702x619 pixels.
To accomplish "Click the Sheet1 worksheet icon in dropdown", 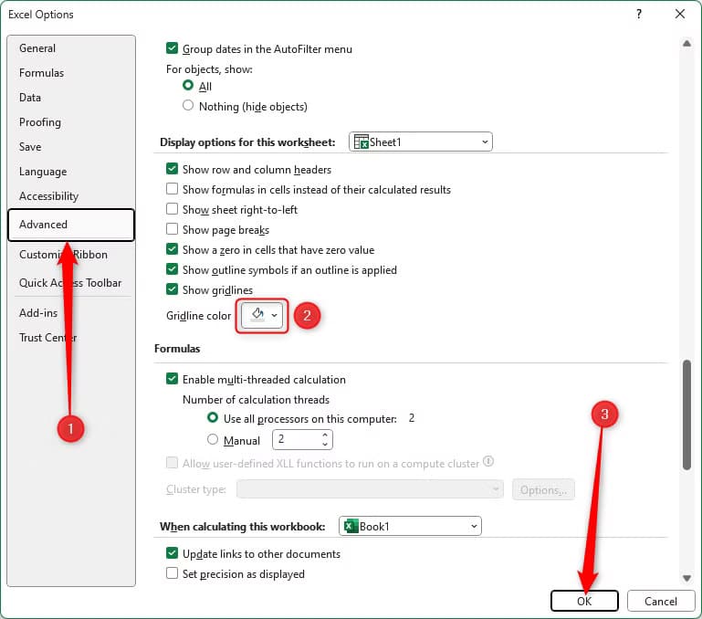I will [361, 142].
